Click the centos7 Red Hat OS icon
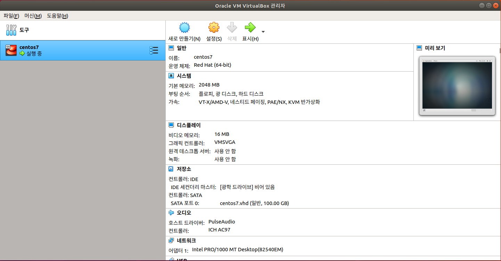The width and height of the screenshot is (501, 261). pos(11,50)
